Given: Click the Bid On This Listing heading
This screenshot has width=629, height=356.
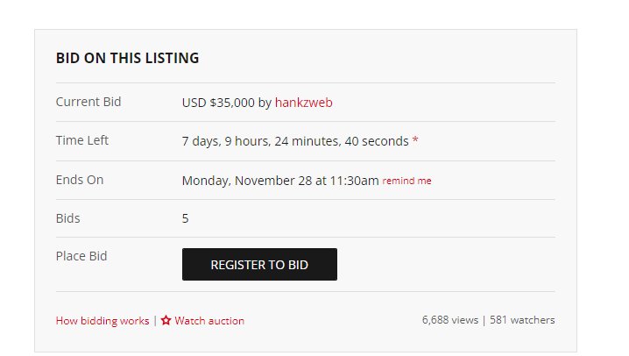Looking at the screenshot, I should pyautogui.click(x=127, y=58).
